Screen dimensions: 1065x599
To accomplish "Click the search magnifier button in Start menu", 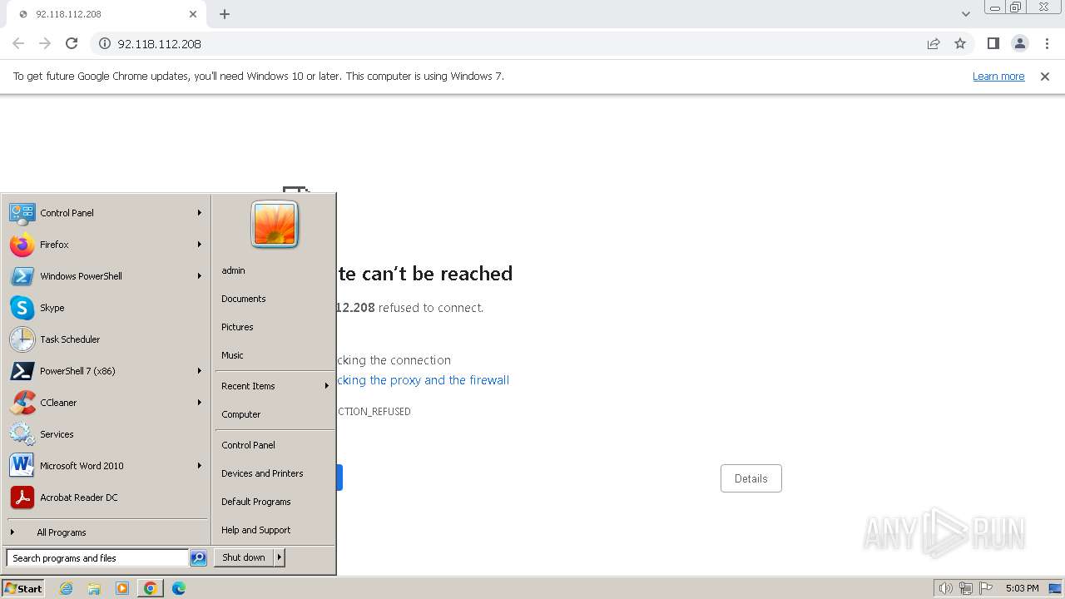I will tap(198, 558).
